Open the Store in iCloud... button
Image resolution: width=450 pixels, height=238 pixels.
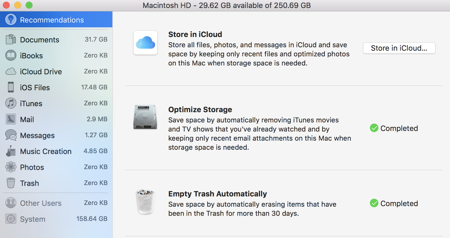(x=399, y=48)
